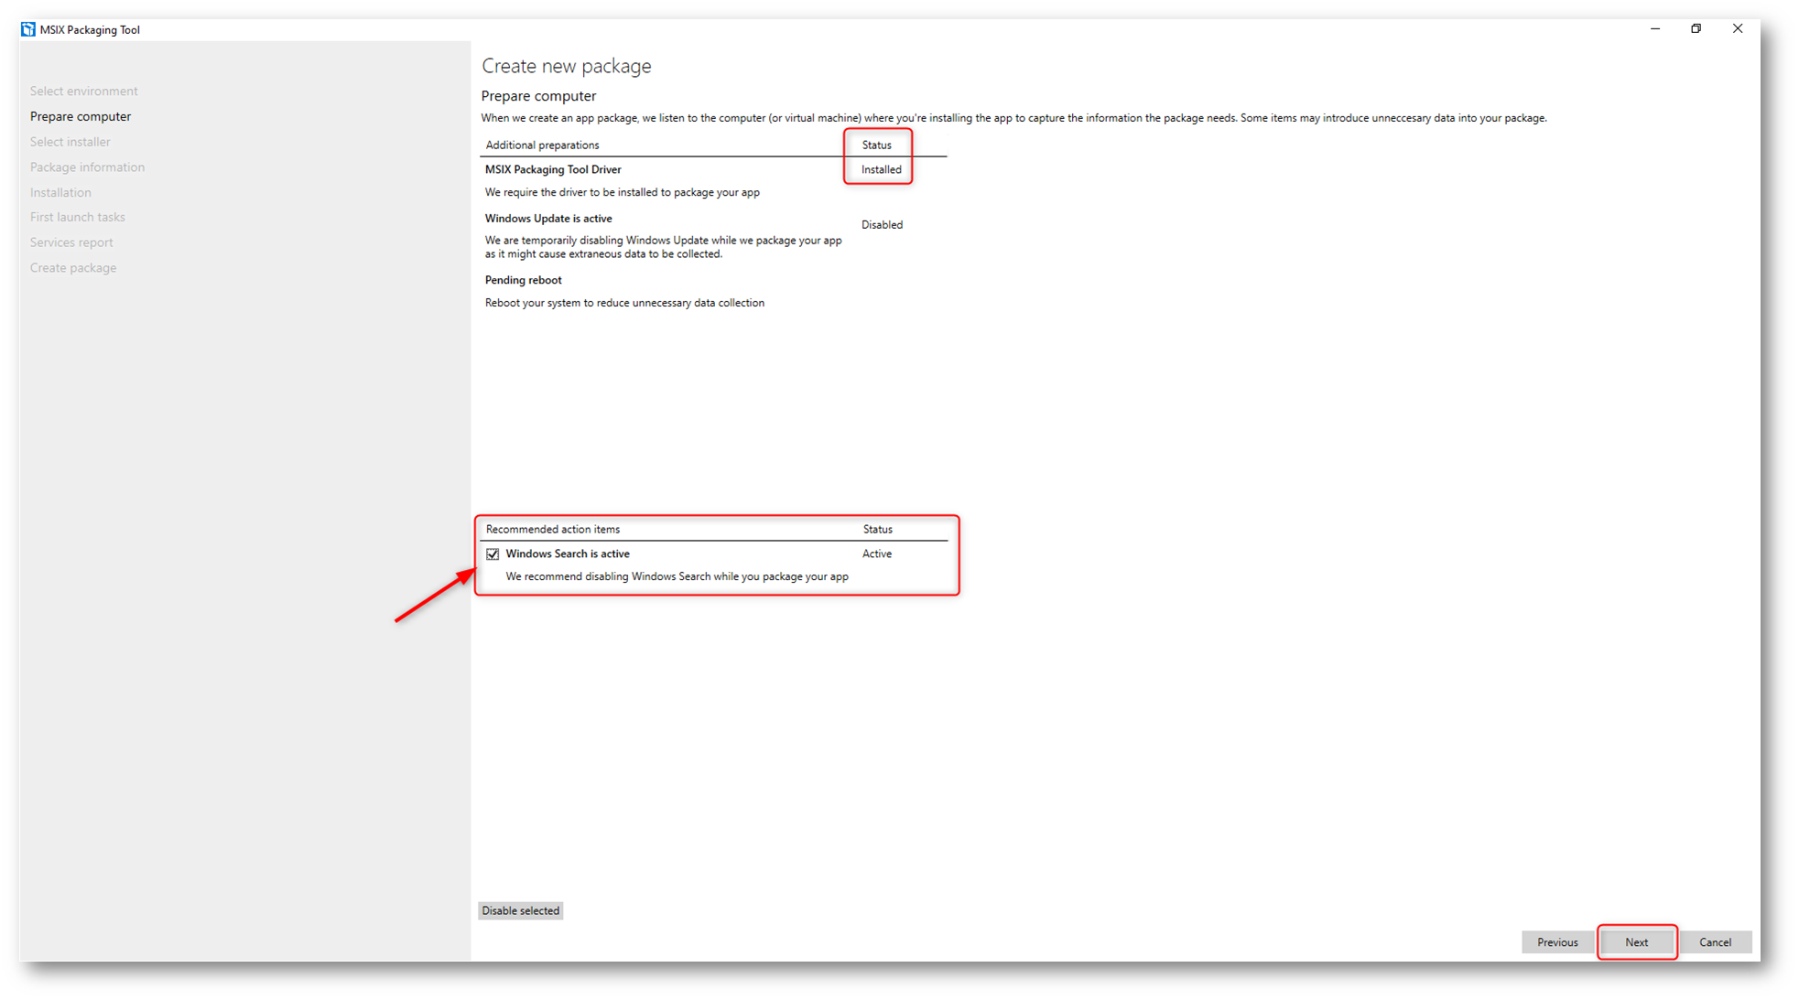Select the Prepare computer step
The image size is (1799, 1000).
[81, 116]
